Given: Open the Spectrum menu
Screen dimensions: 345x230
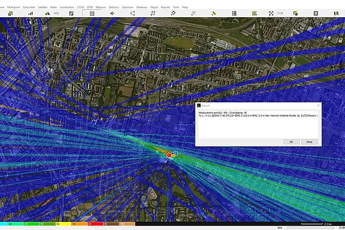Looking at the screenshot, I should point(128,7).
